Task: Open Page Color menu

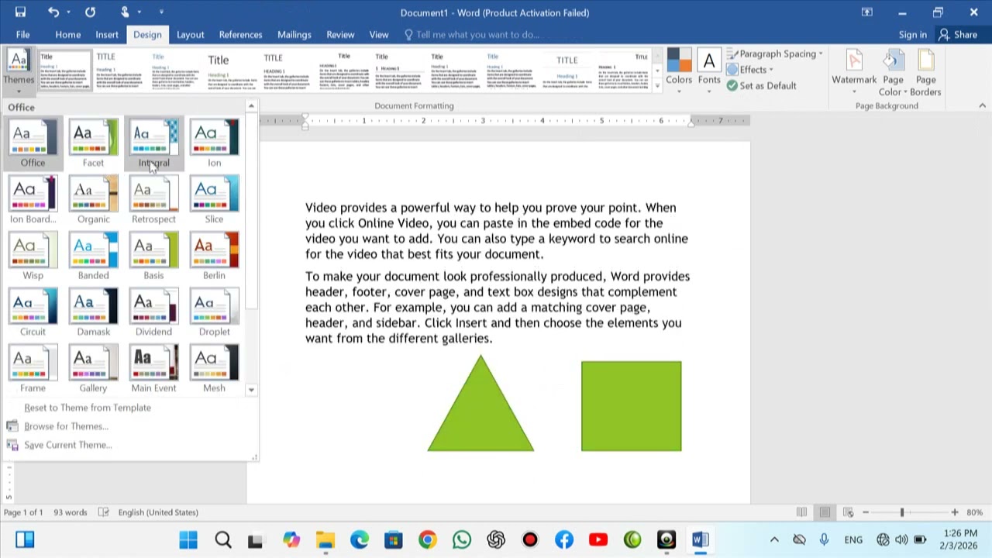Action: (x=893, y=71)
